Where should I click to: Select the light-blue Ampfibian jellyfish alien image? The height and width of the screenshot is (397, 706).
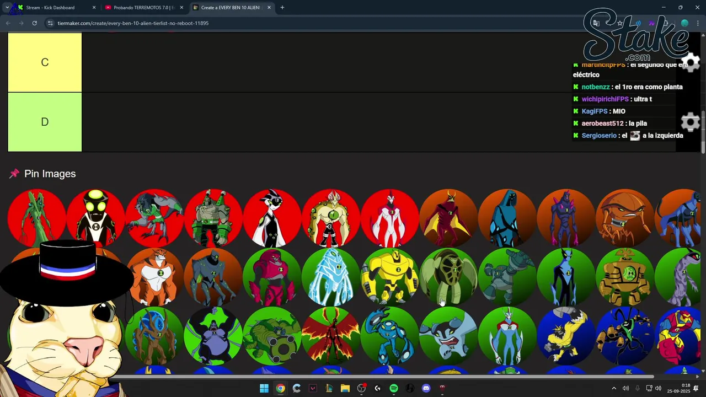tap(331, 277)
